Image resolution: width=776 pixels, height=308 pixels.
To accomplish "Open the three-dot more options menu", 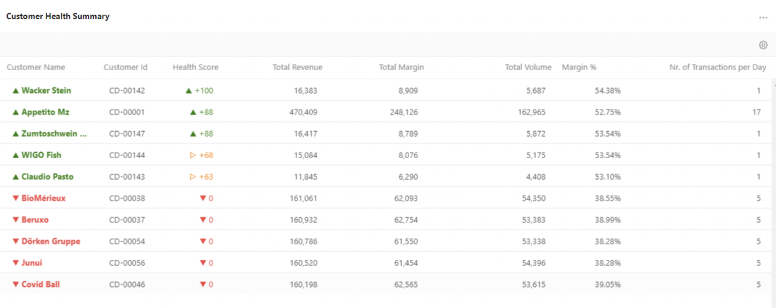I will pos(763,17).
